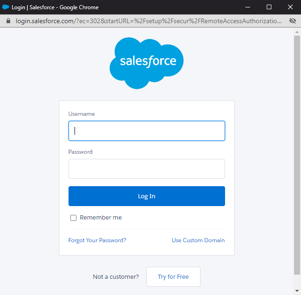Image resolution: width=301 pixels, height=295 pixels.
Task: Focus the Password input field
Action: point(147,169)
